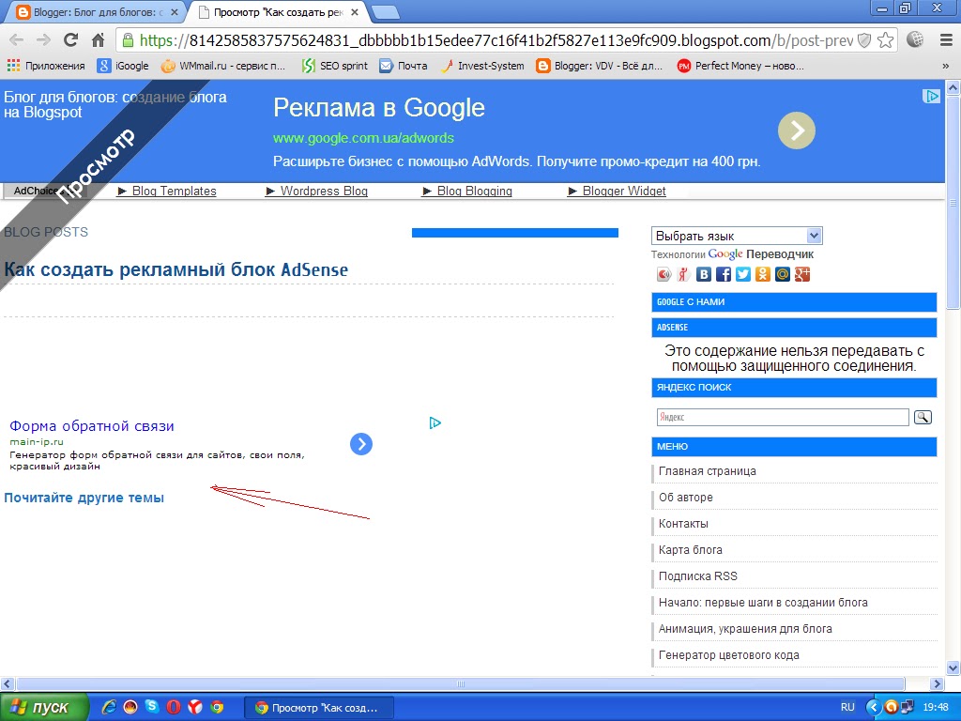Screen dimensions: 961x721
Task: Click the Yandex search magnifier button
Action: (x=923, y=418)
